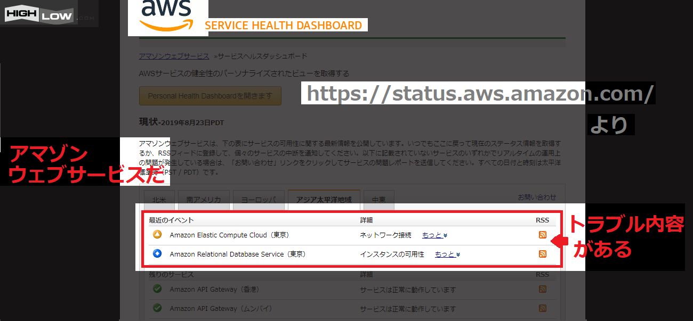Click the AWS logo
This screenshot has width=693, height=321.
[166, 16]
